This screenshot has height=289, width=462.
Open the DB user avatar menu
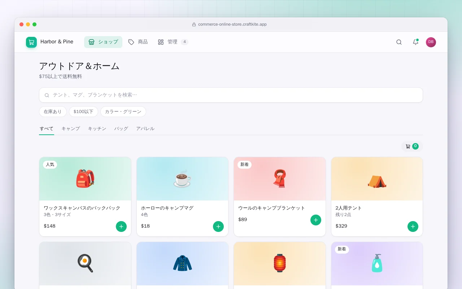431,42
